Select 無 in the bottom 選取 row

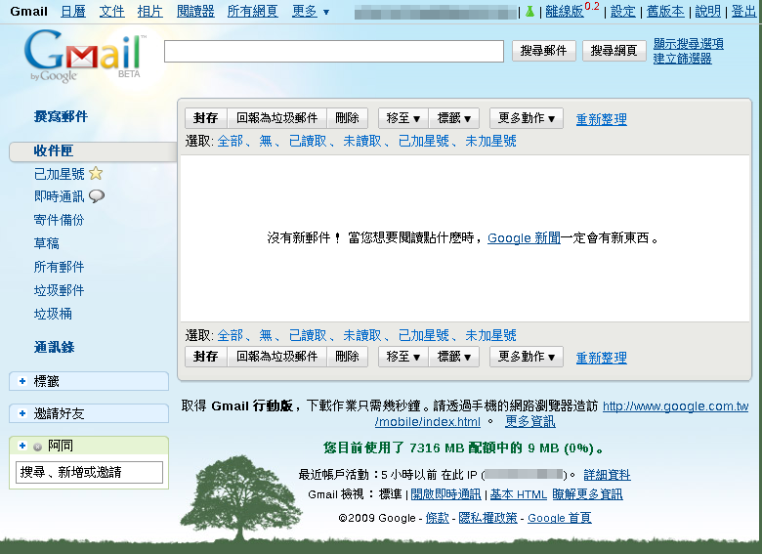coord(266,335)
